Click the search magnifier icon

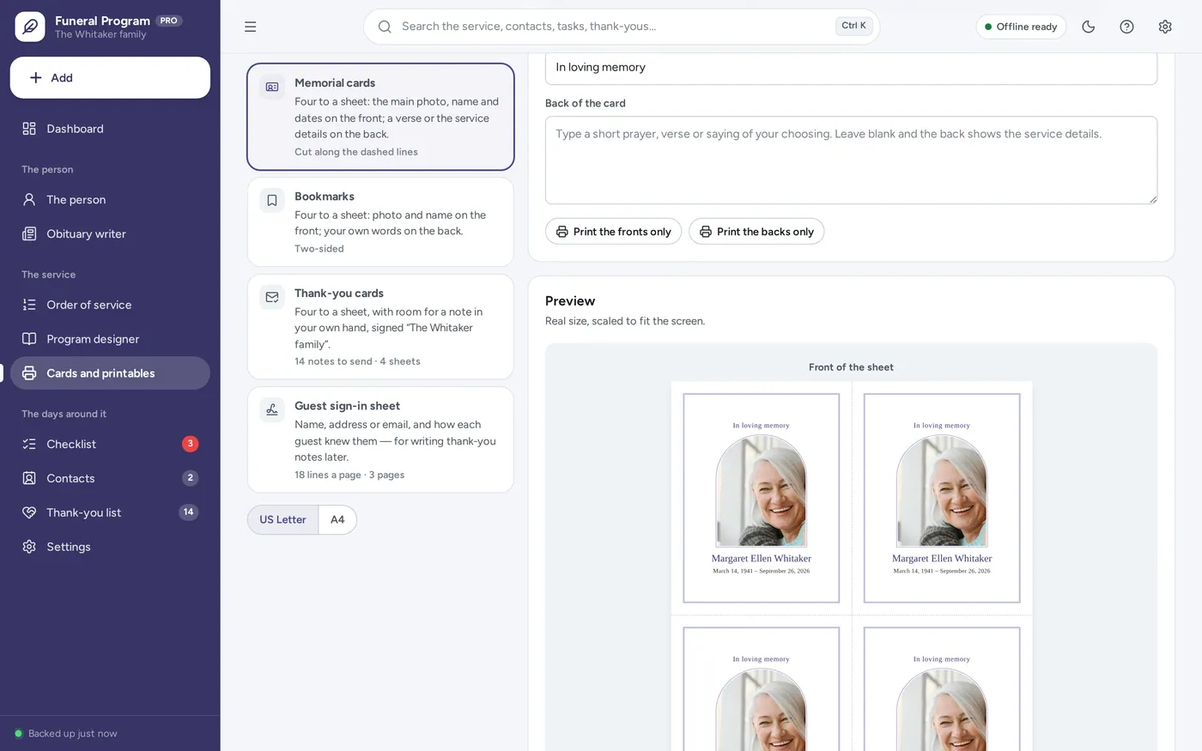[385, 27]
